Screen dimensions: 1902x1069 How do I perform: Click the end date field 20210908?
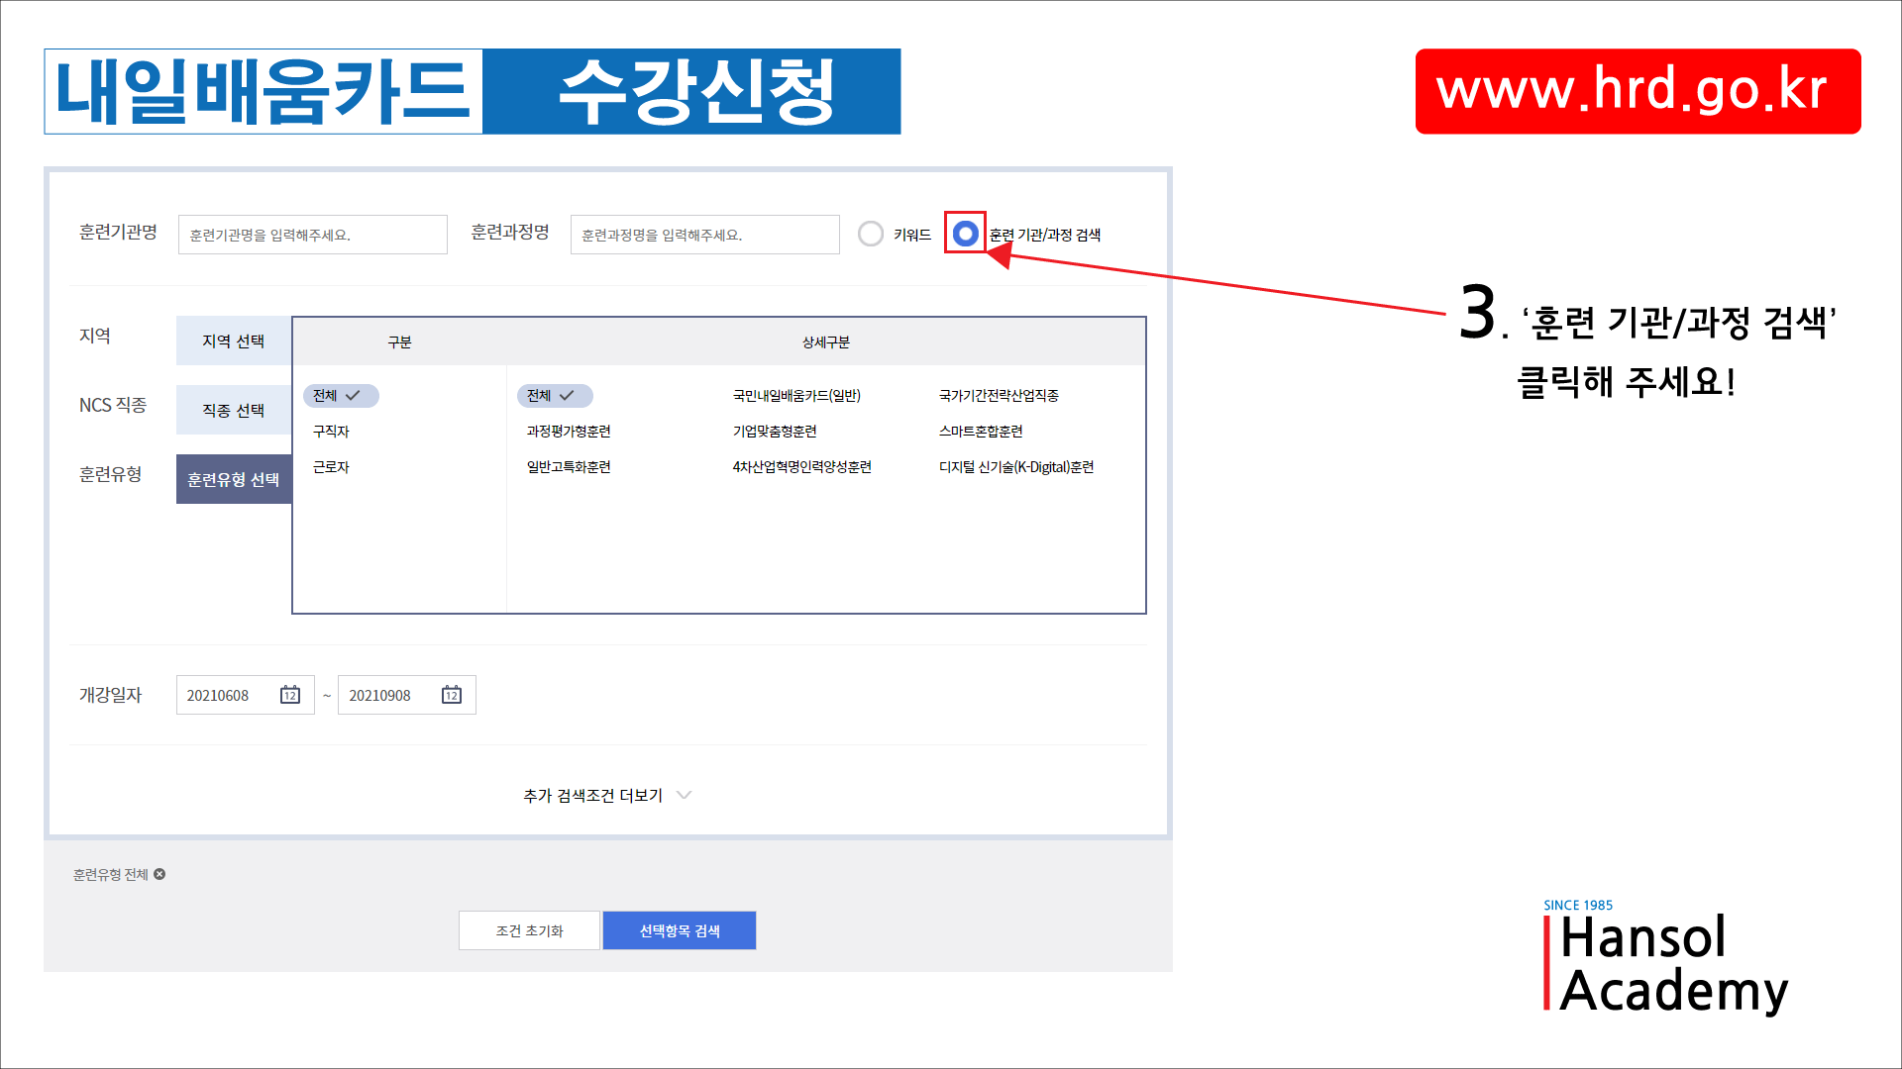pyautogui.click(x=407, y=695)
